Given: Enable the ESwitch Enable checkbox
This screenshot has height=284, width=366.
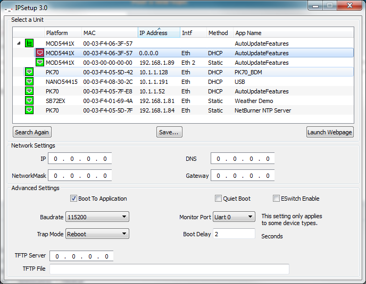Looking at the screenshot, I should click(276, 198).
